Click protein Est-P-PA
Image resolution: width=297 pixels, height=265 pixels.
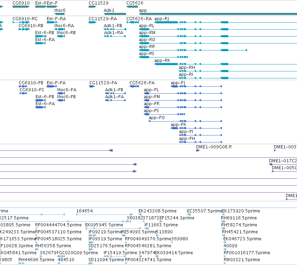click(x=52, y=86)
